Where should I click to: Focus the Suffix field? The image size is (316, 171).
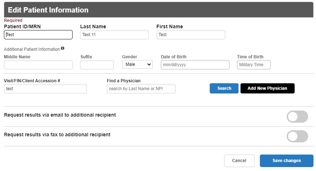97,65
